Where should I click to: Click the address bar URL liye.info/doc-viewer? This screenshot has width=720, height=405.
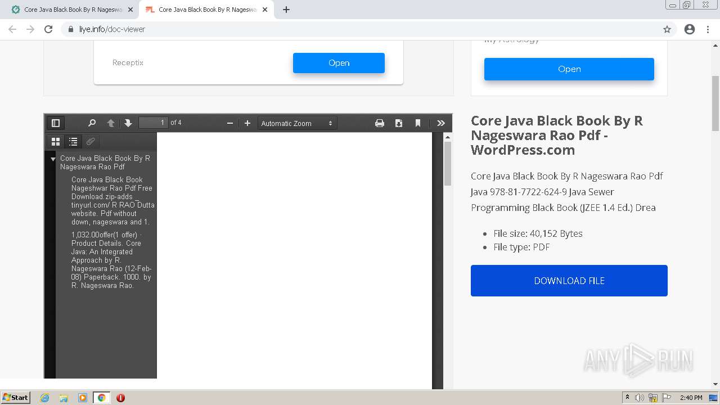[112, 29]
